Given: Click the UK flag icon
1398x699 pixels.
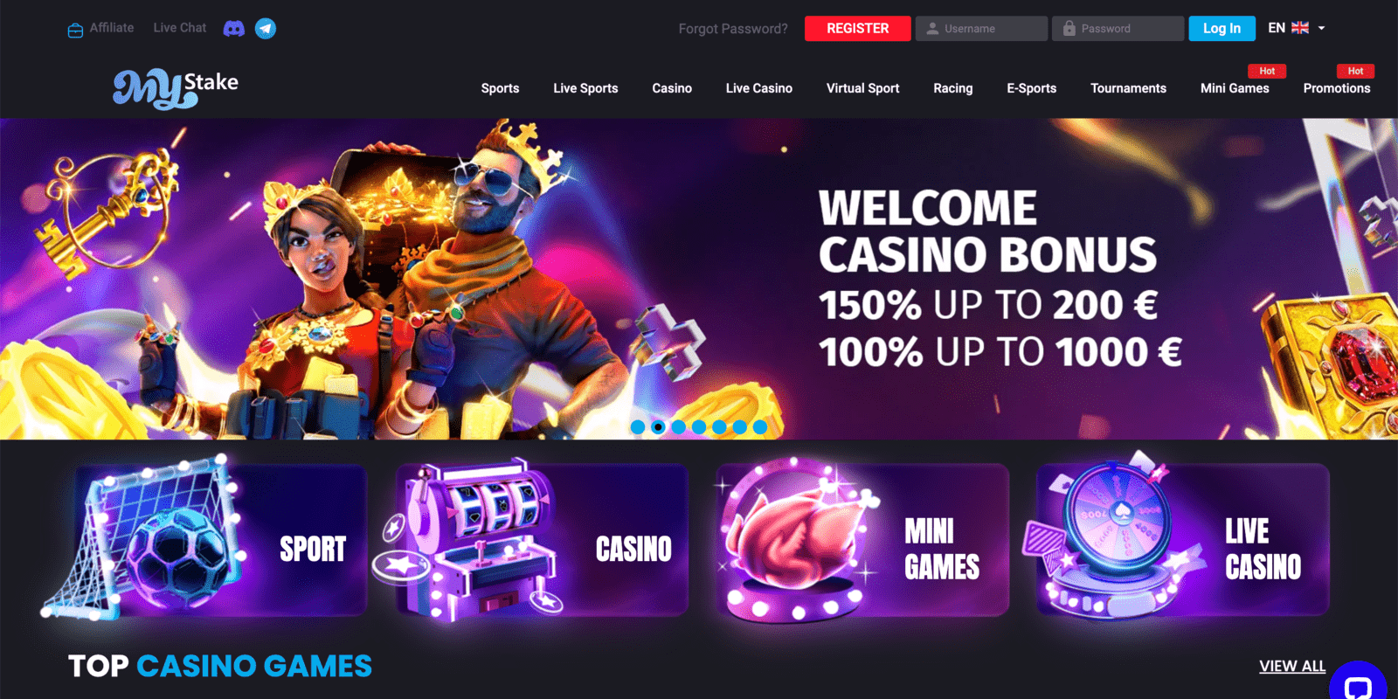Looking at the screenshot, I should point(1300,28).
